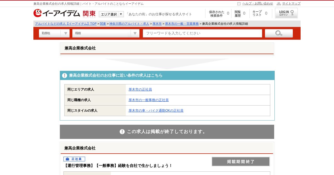
Task: Open 厚木市の一般事務の正社員 link
Action: tap(149, 100)
